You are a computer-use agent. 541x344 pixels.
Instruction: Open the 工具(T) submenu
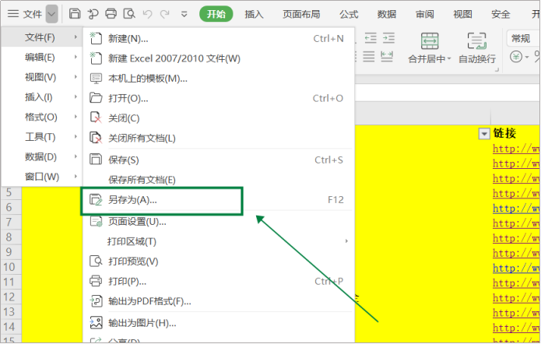42,137
